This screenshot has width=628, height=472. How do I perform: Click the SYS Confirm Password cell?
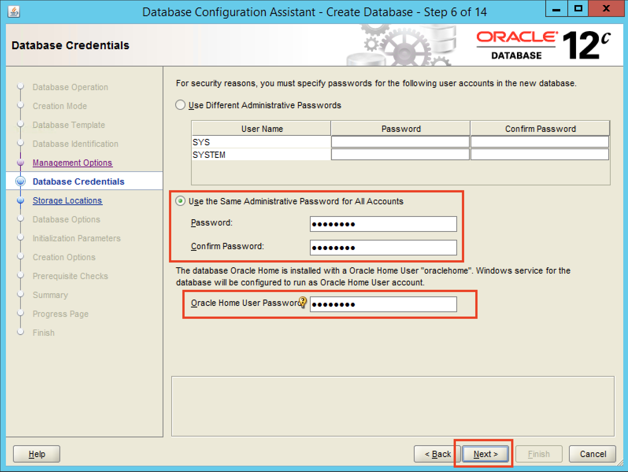[x=540, y=142]
